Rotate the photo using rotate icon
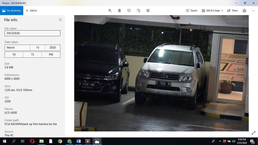The height and width of the screenshot is (145, 258). coord(138,11)
